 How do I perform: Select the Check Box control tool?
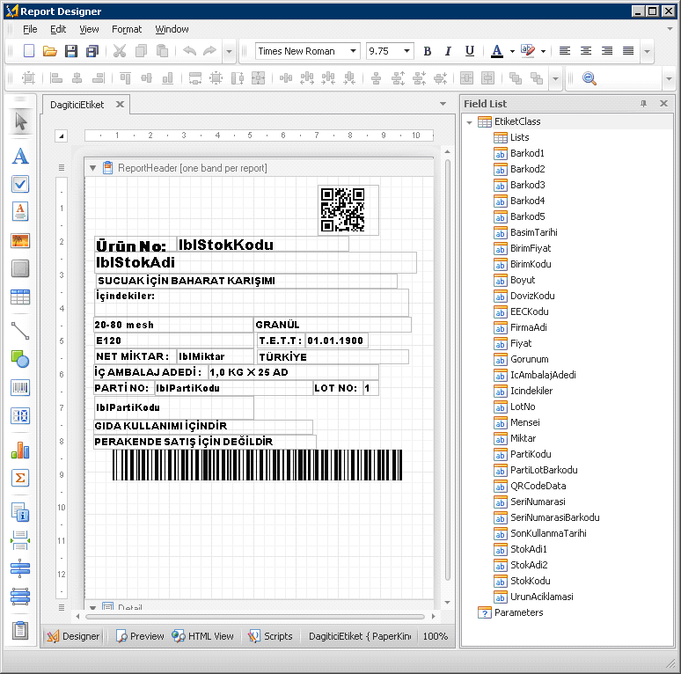(20, 184)
